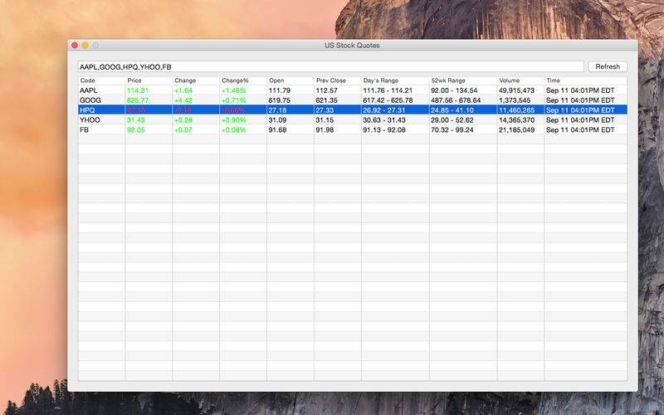This screenshot has width=664, height=415.
Task: Click FB open value 91.68
Action: [x=277, y=129]
